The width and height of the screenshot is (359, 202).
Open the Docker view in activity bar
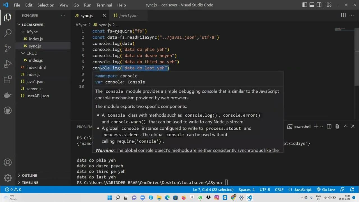(8, 95)
